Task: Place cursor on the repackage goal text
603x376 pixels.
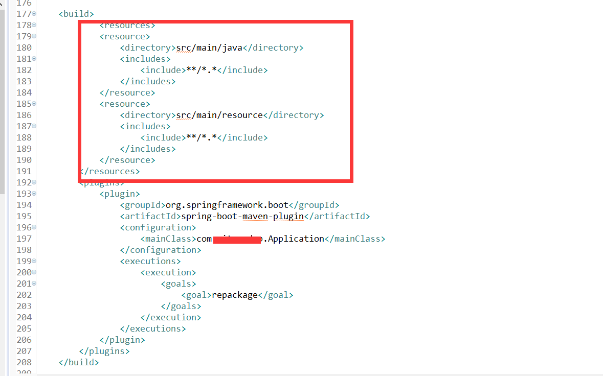Action: pyautogui.click(x=234, y=295)
